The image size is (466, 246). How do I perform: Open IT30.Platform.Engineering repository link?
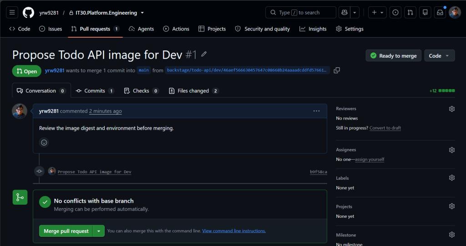point(106,13)
